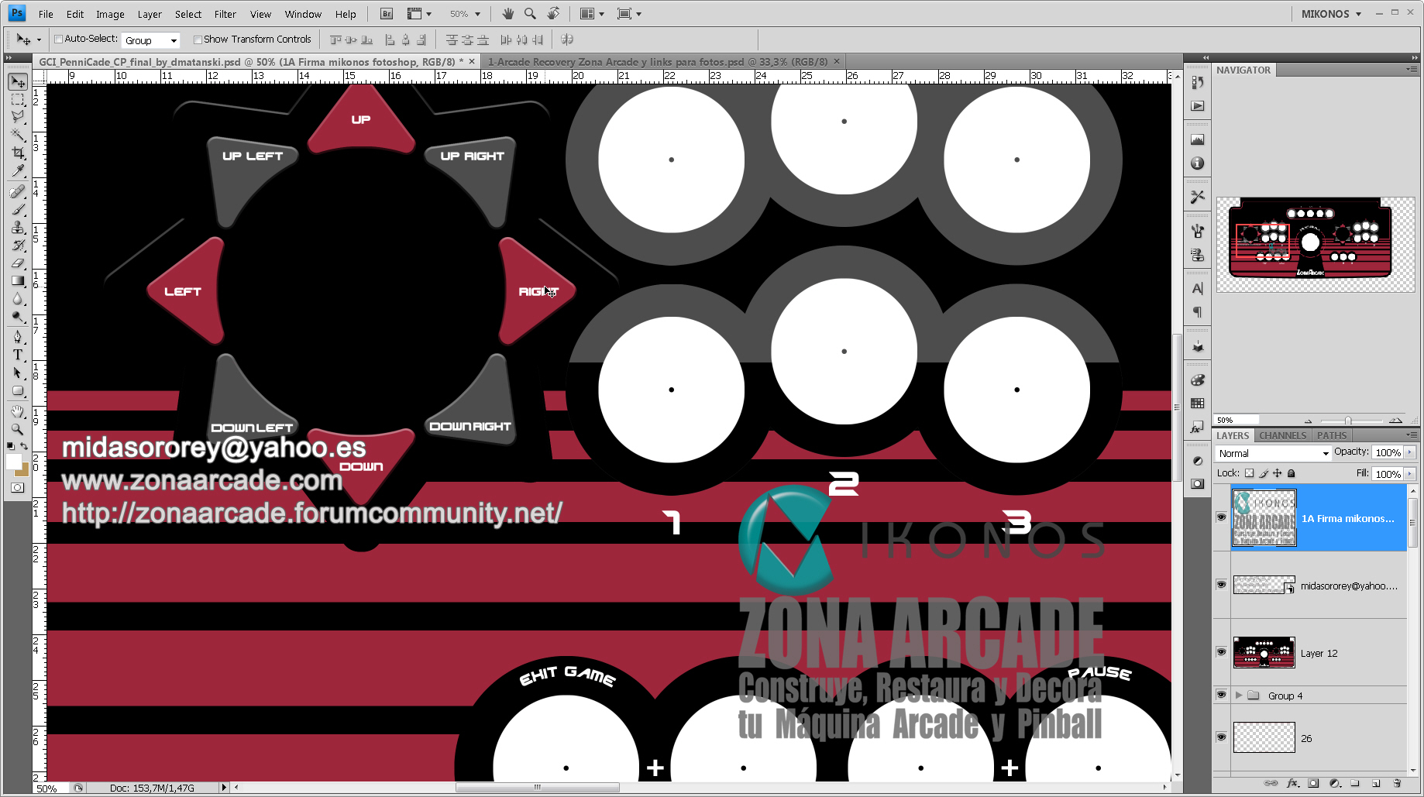This screenshot has height=797, width=1424.
Task: Select the Type tool
Action: point(18,355)
